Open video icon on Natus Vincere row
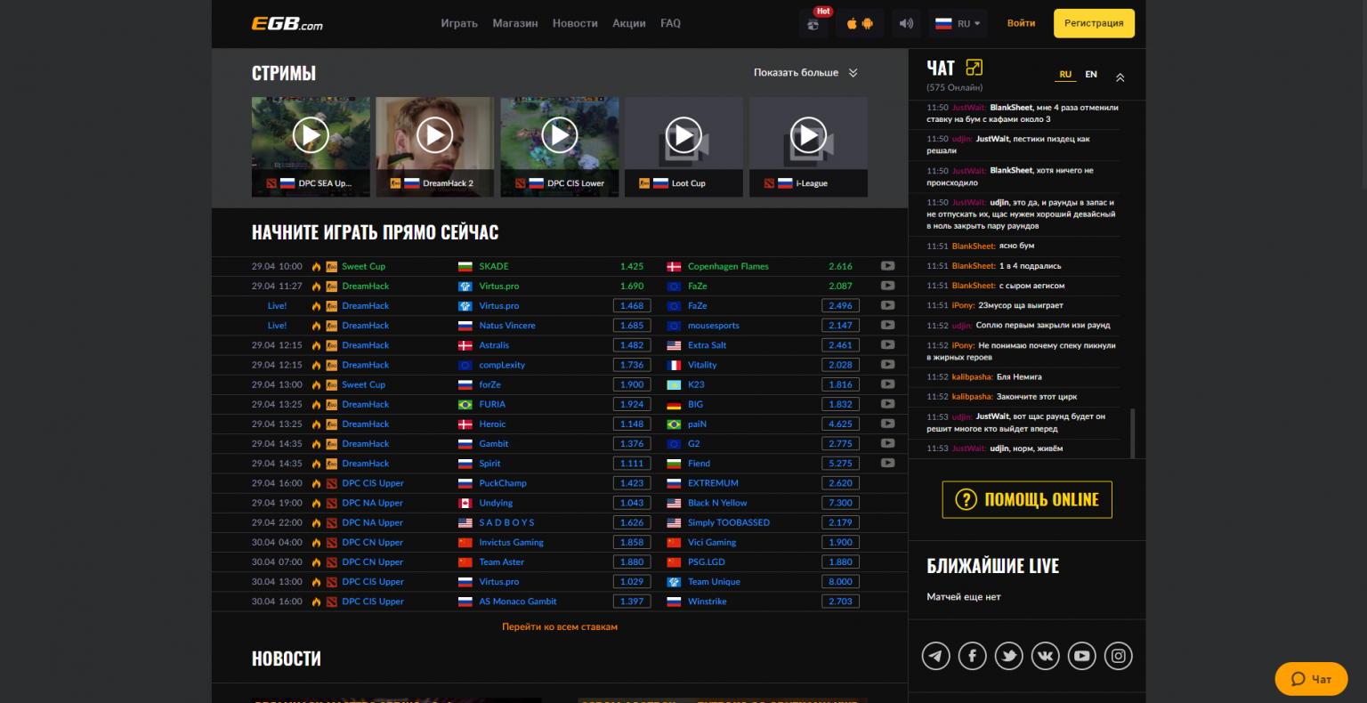The image size is (1367, 703). tap(887, 325)
